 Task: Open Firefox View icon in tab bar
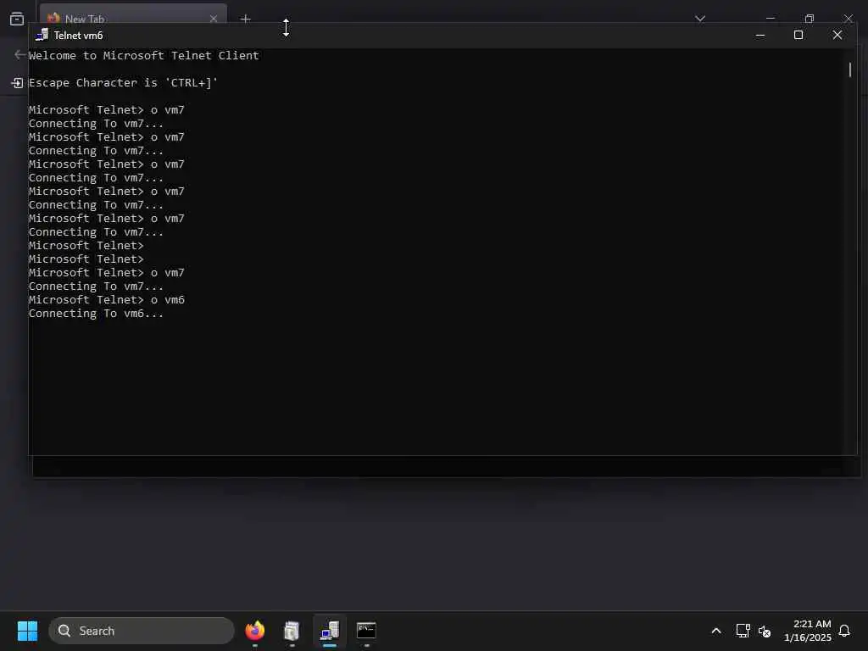pos(17,19)
